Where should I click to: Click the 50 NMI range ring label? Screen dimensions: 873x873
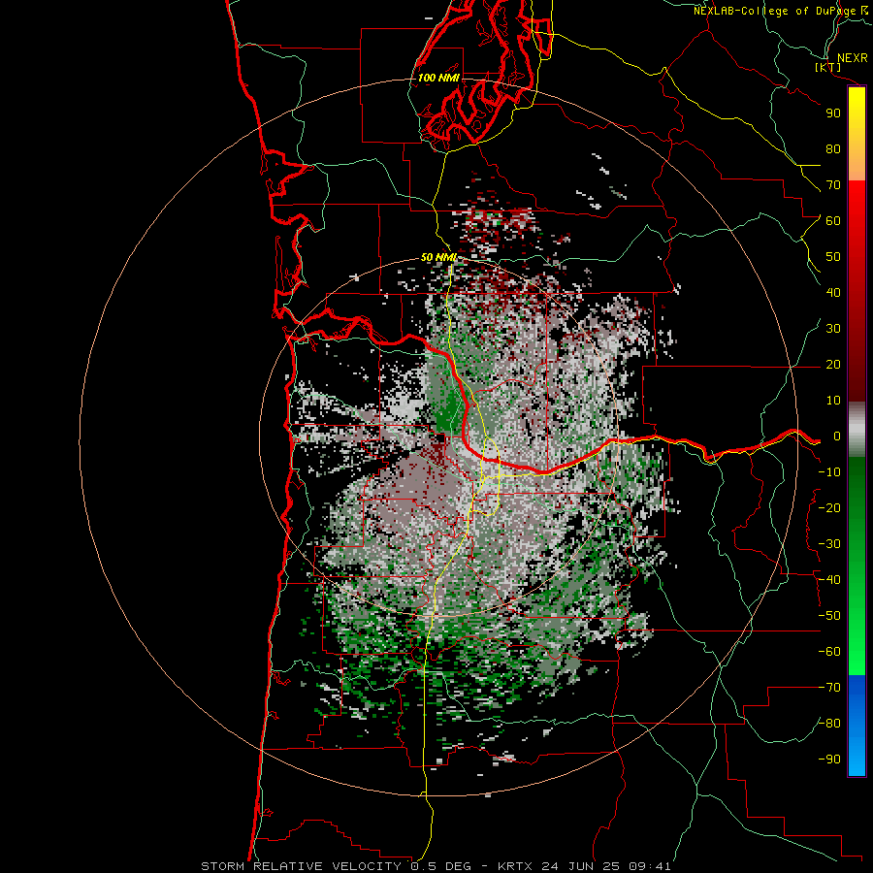coord(438,257)
